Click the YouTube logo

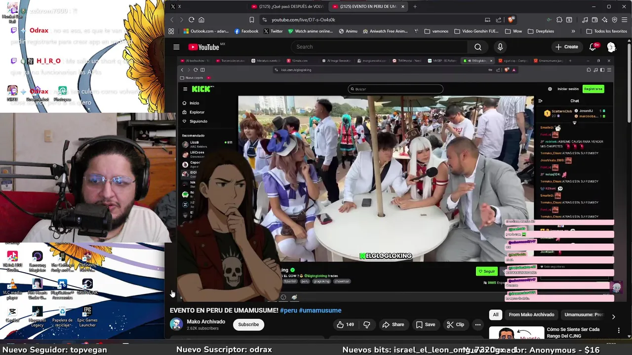click(203, 47)
